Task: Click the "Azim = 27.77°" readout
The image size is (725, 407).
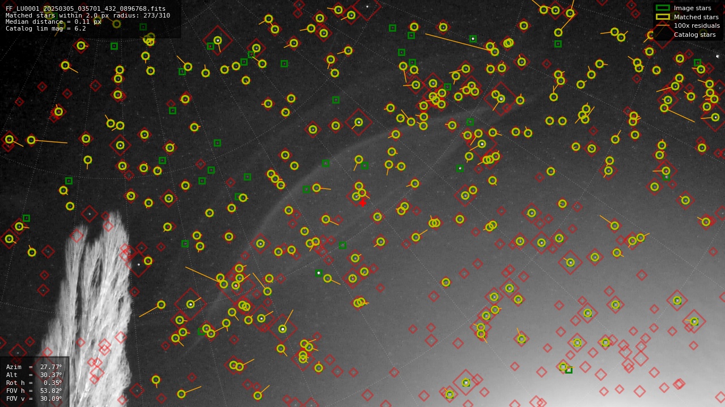Action: (x=34, y=367)
